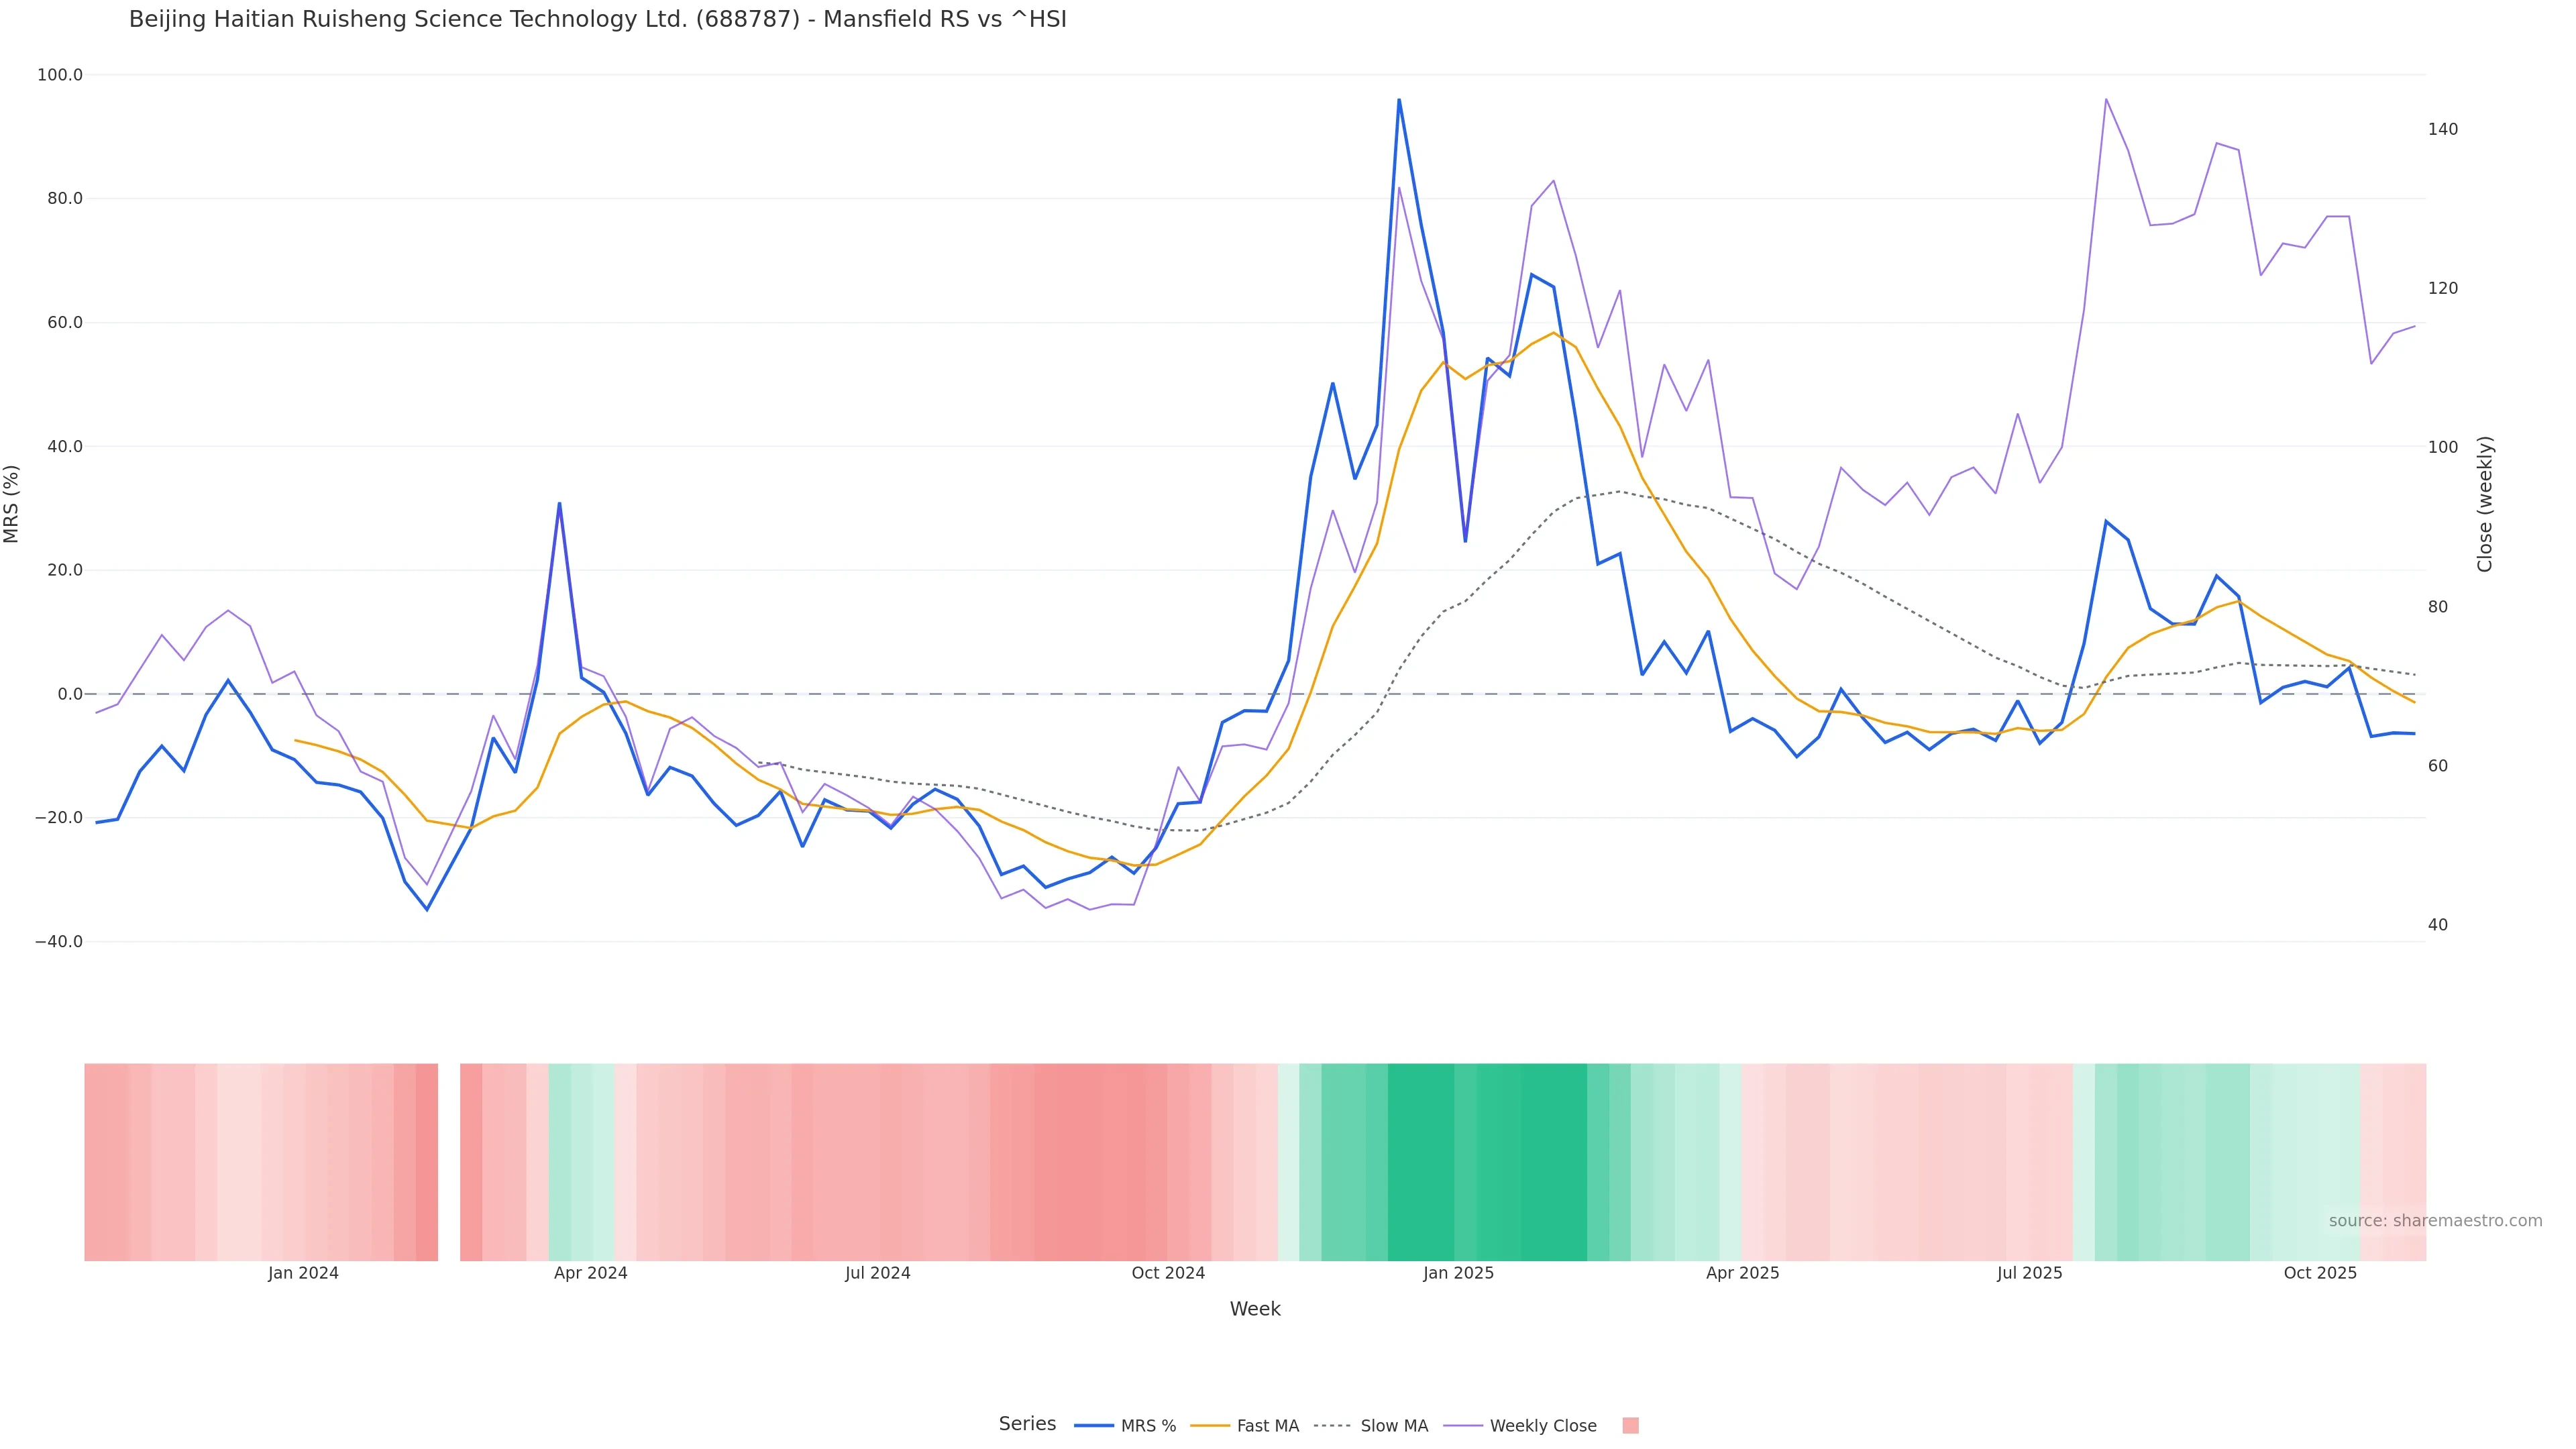This screenshot has width=2576, height=1449.
Task: Click the blue MRS % legend line icon
Action: tap(1094, 1426)
